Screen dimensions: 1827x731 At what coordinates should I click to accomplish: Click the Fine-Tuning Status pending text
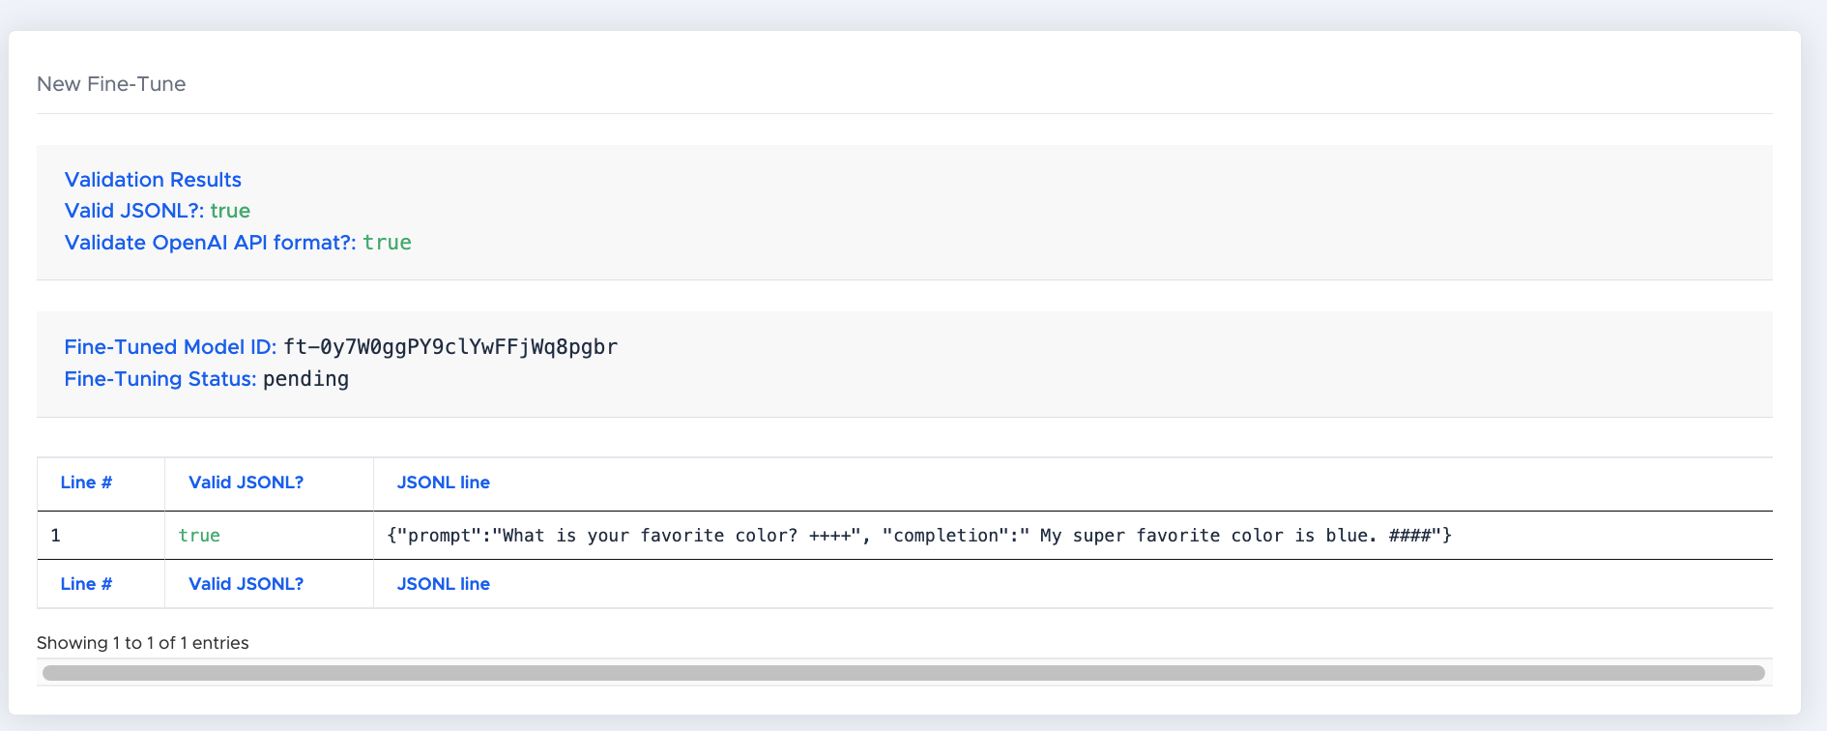(306, 378)
